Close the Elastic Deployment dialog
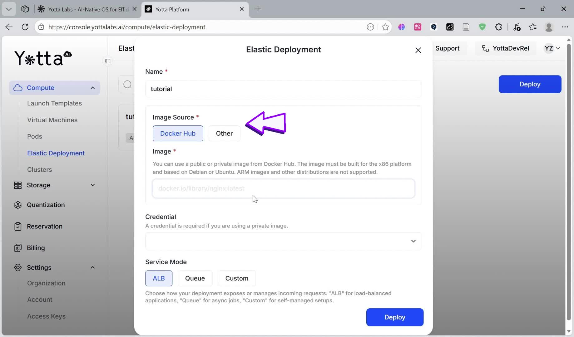Screen dimensions: 574x337 418,50
